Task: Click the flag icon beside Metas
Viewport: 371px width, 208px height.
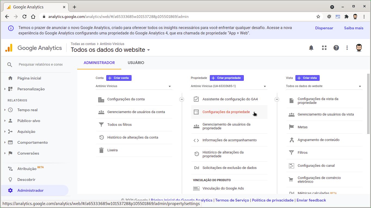Action: pyautogui.click(x=291, y=127)
